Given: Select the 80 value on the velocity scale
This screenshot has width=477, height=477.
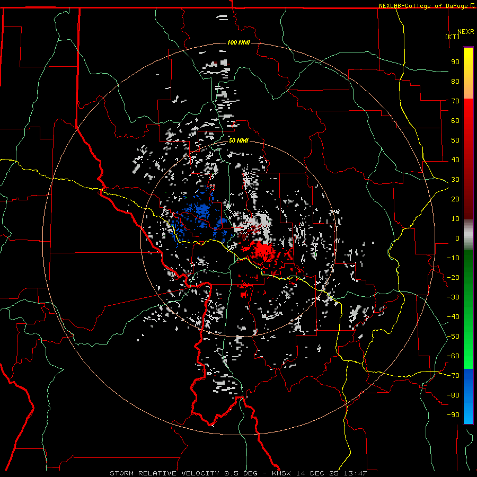Looking at the screenshot, I should click(x=455, y=81).
